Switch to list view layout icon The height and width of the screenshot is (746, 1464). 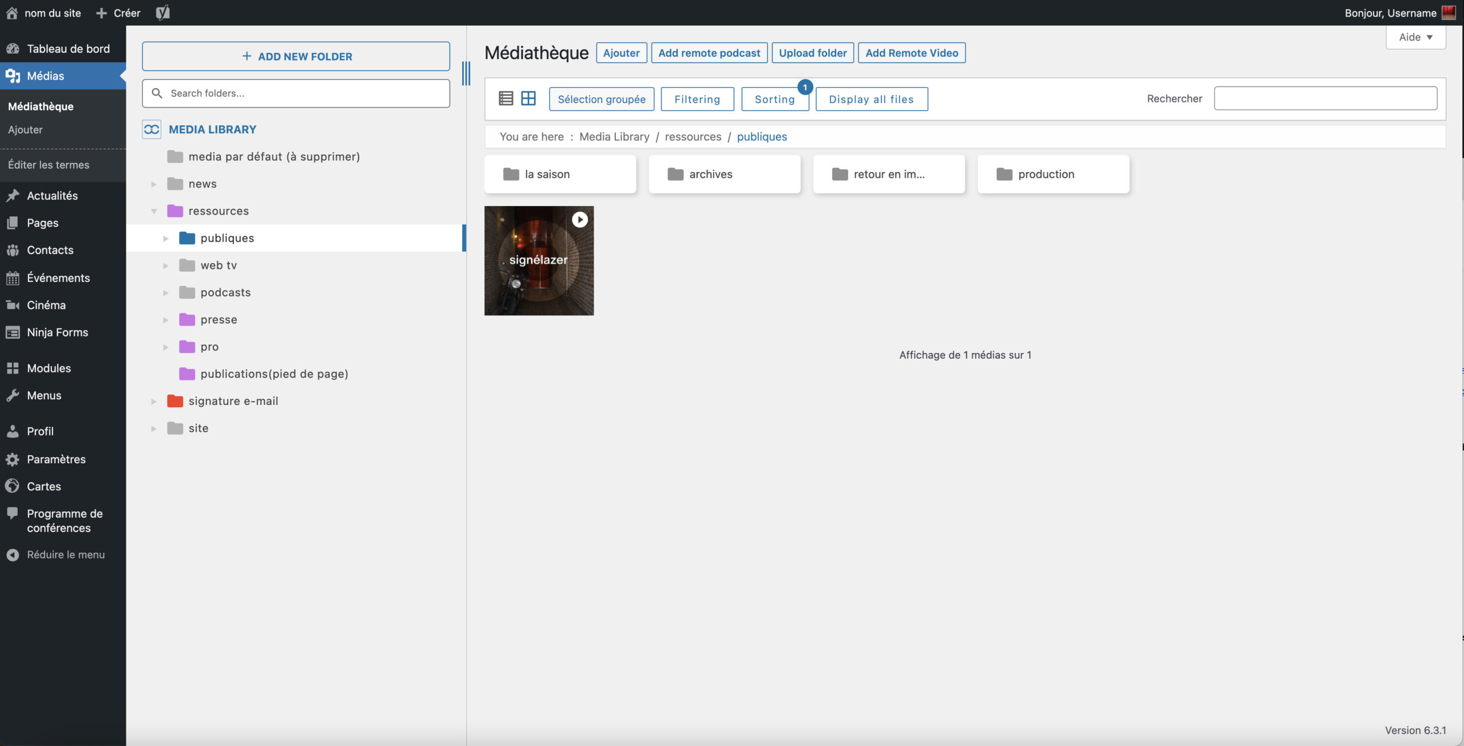[x=506, y=98]
